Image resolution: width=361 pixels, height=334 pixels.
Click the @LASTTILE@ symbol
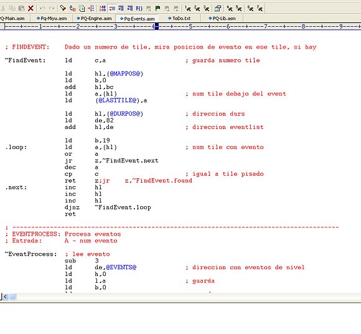click(117, 100)
